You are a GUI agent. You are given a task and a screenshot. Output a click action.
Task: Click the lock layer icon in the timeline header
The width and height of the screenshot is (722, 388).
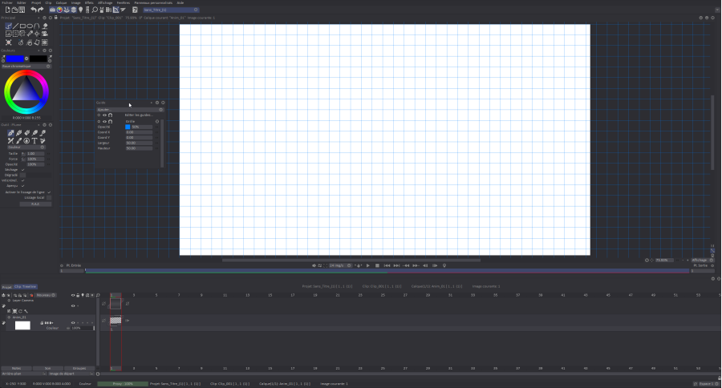pyautogui.click(x=78, y=295)
